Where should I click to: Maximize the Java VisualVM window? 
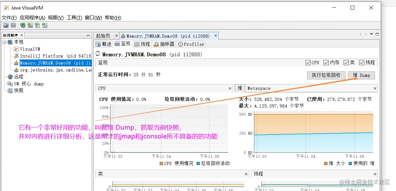[x=352, y=8]
